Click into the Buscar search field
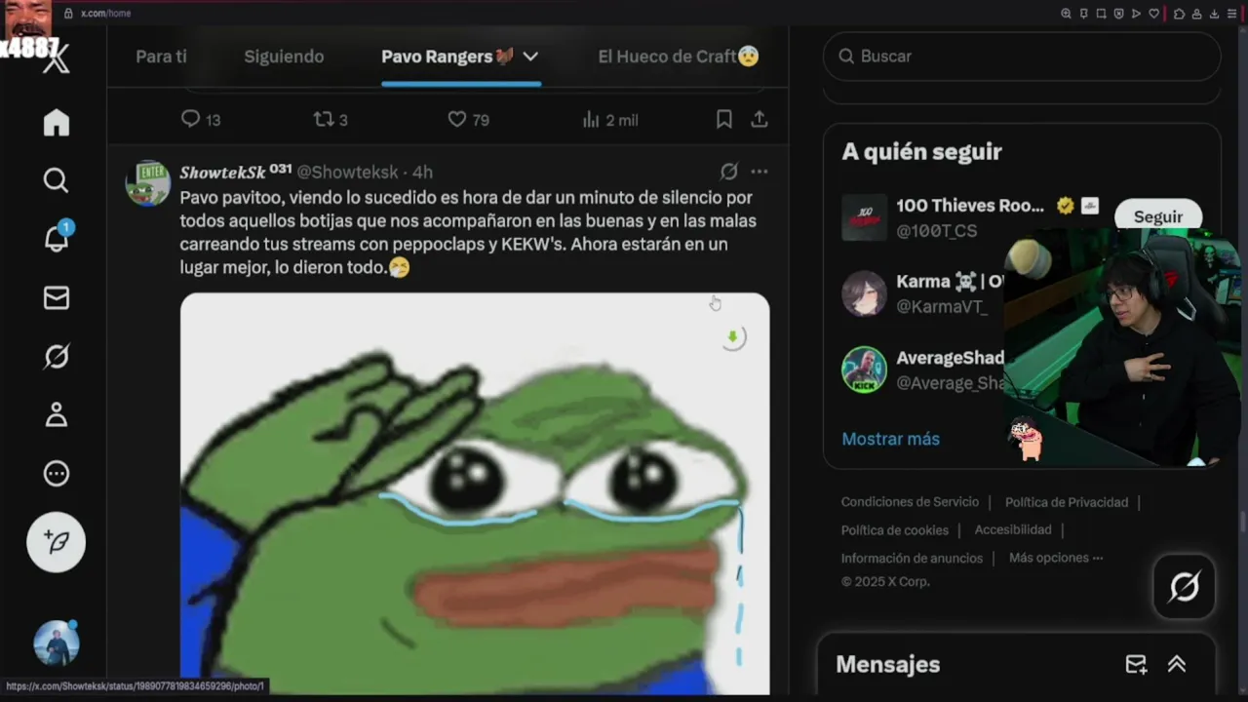Viewport: 1248px width, 702px height. coord(1022,57)
